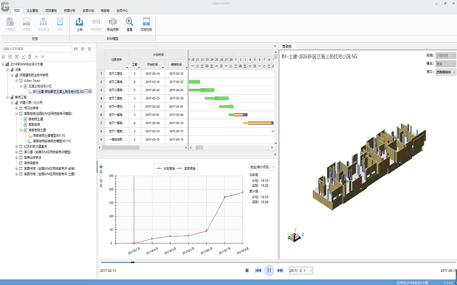
Task: Select the 驾驶舱 tab above 3D view
Action: point(287,46)
